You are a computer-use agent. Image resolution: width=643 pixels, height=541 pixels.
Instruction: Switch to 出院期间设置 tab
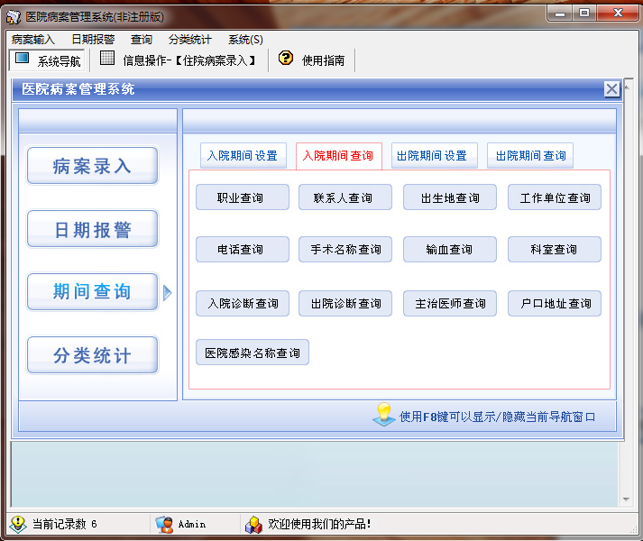click(435, 155)
